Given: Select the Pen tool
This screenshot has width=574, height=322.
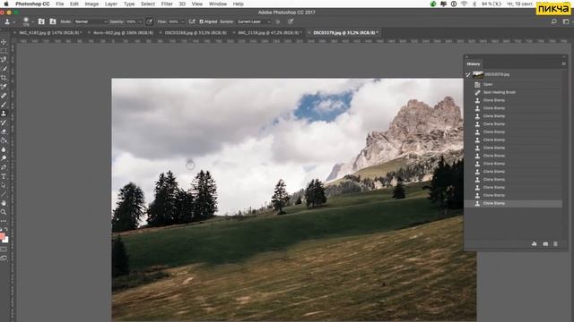Looking at the screenshot, I should pyautogui.click(x=4, y=167).
